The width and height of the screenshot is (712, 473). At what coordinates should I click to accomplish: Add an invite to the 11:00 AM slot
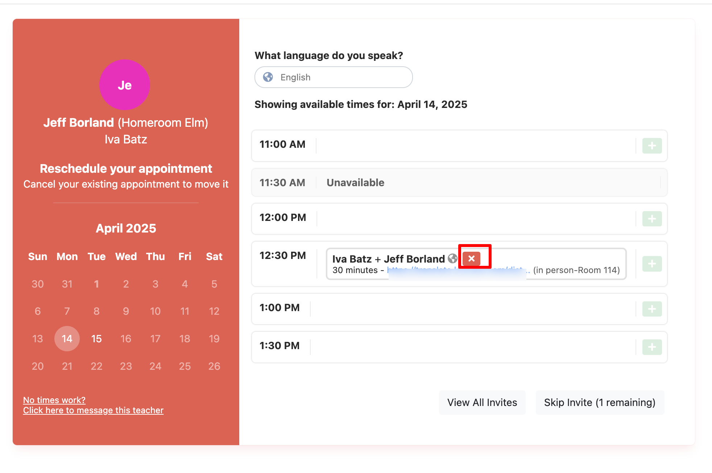[651, 146]
